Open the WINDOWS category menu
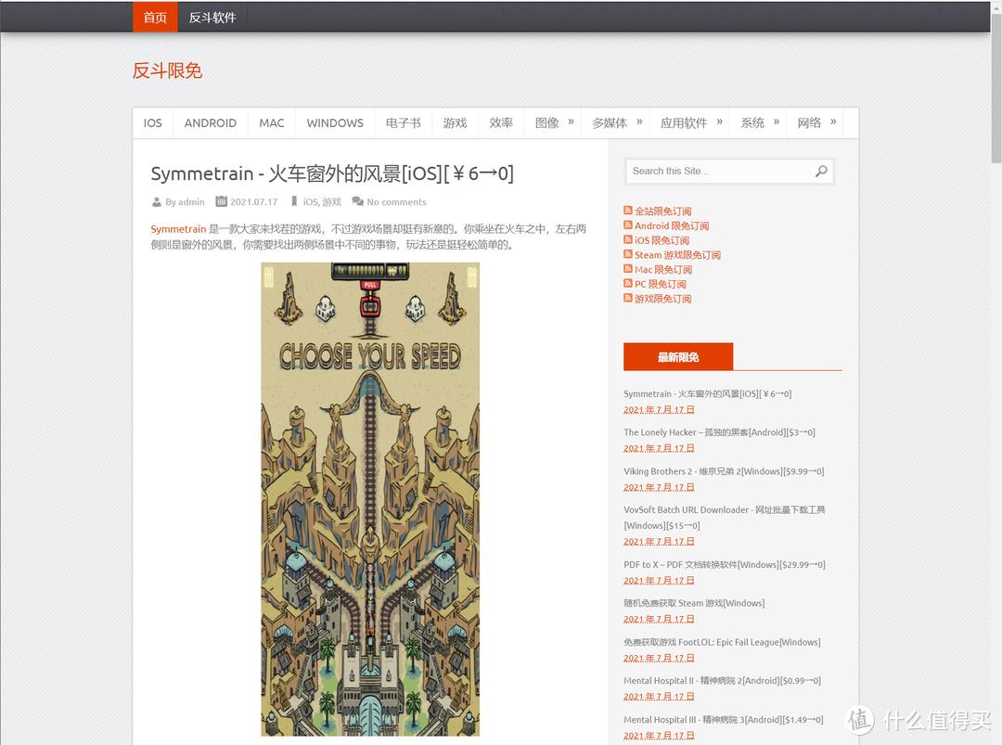The image size is (1002, 745). [x=334, y=122]
